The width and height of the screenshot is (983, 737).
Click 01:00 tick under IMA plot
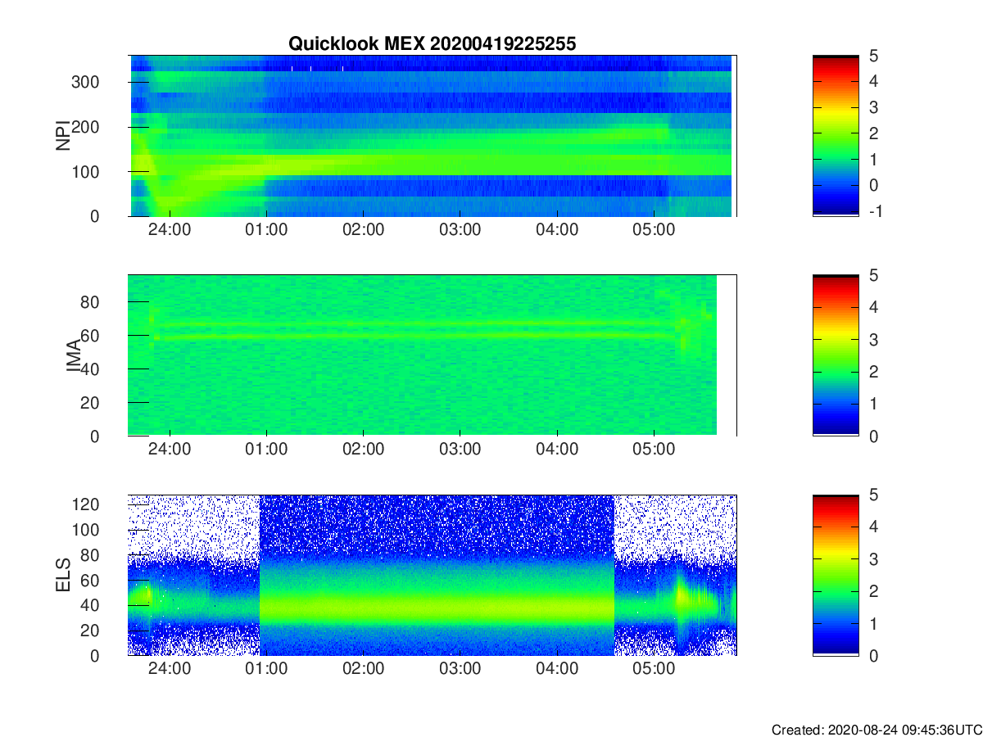pyautogui.click(x=266, y=450)
